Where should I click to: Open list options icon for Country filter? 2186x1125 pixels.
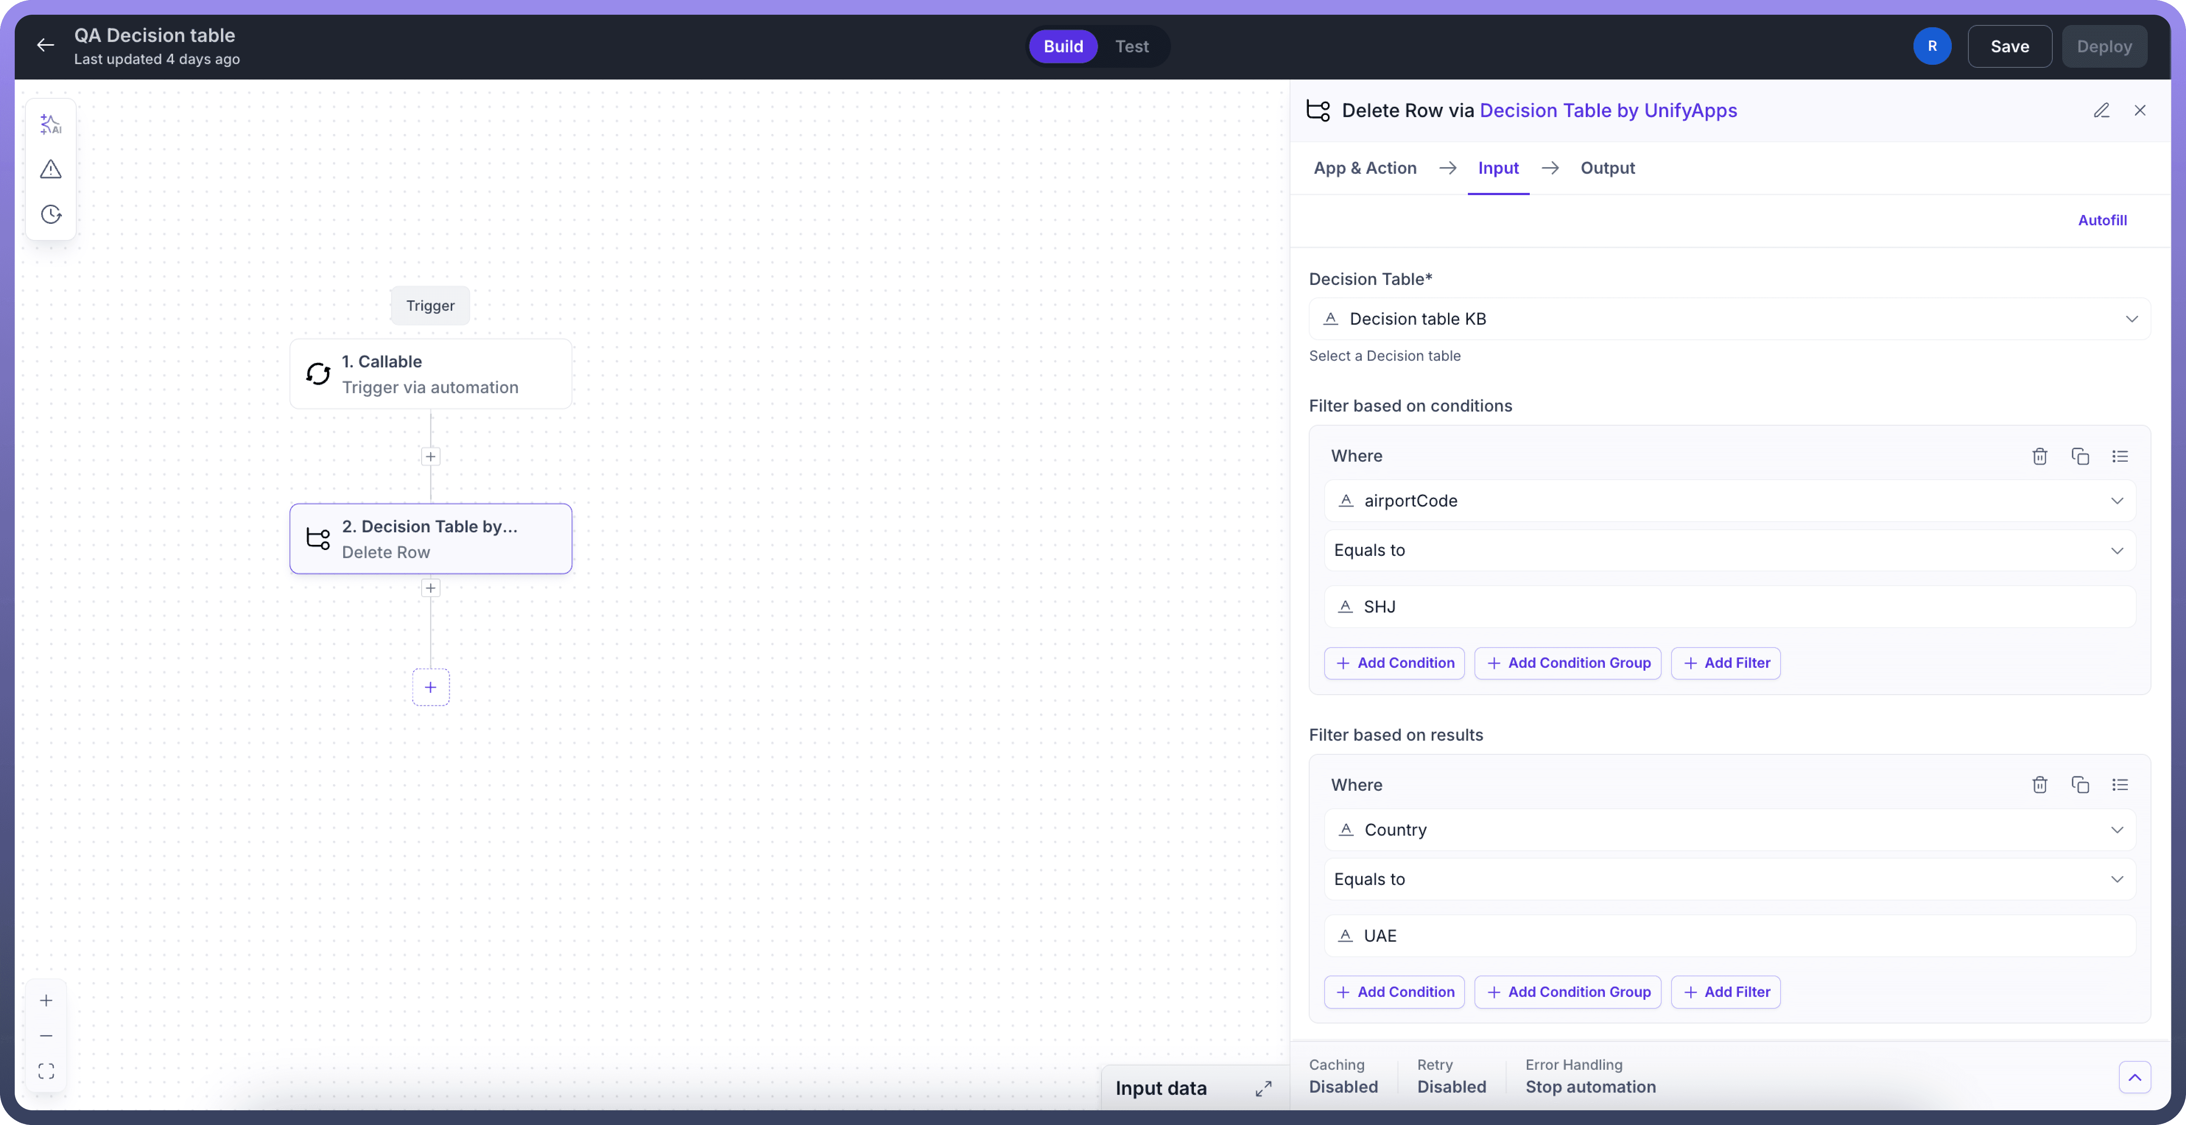2120,785
